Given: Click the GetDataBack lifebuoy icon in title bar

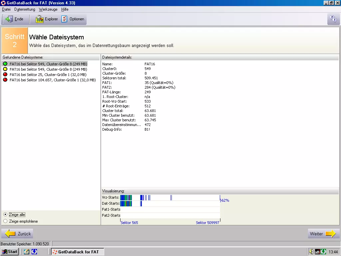Looking at the screenshot, I should [3, 3].
